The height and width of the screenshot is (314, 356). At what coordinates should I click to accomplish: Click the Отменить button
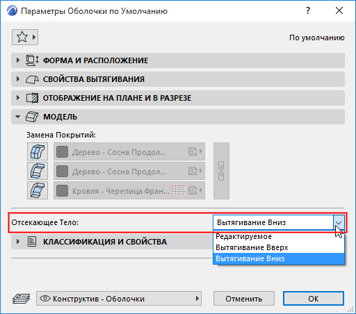244,299
